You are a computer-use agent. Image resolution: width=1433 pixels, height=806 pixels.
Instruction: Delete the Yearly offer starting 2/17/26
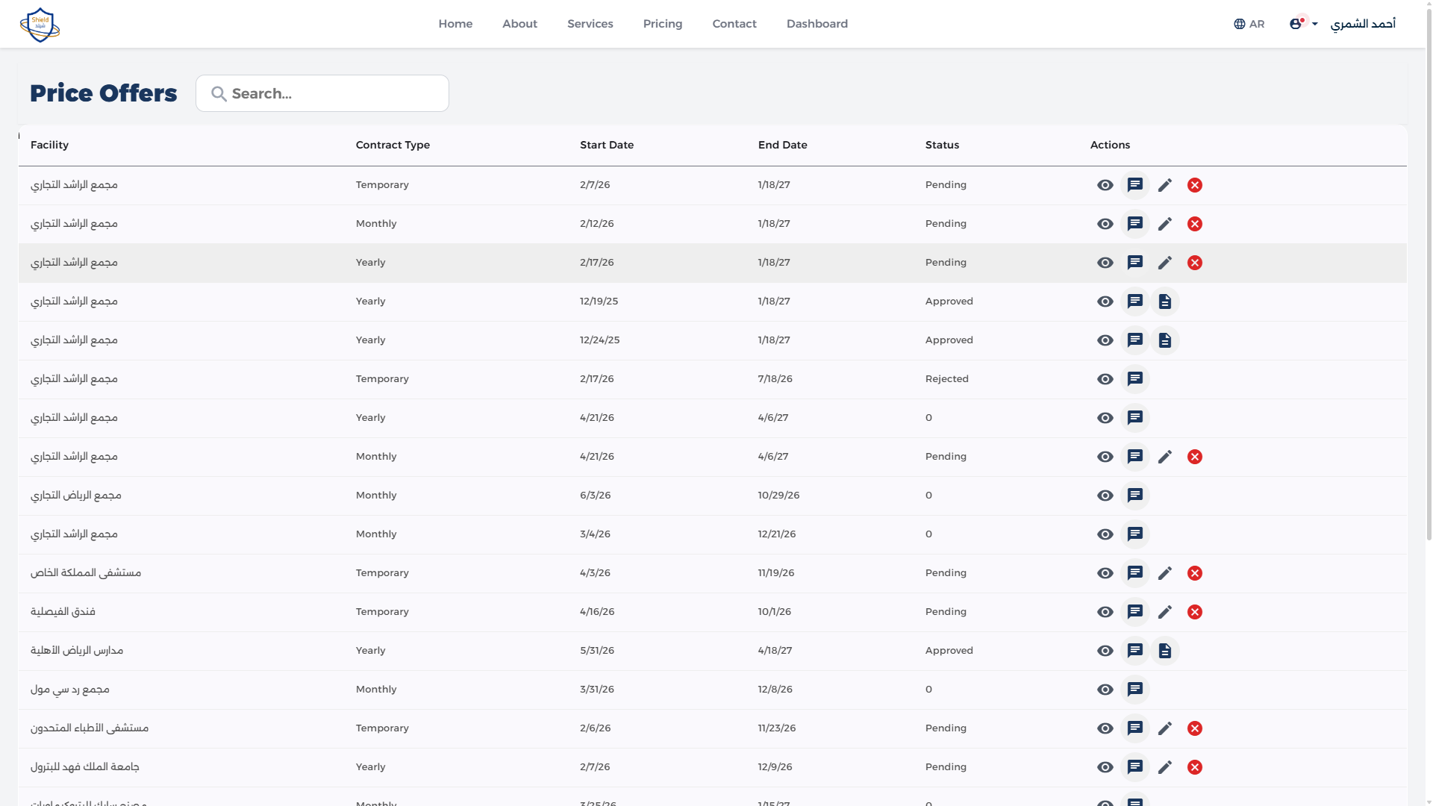[1194, 262]
